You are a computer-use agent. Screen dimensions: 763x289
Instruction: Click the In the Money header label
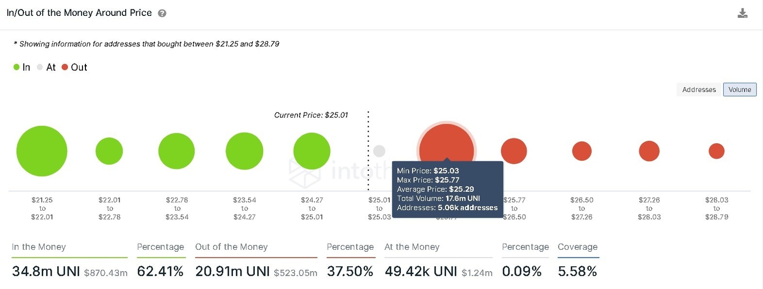(x=38, y=247)
